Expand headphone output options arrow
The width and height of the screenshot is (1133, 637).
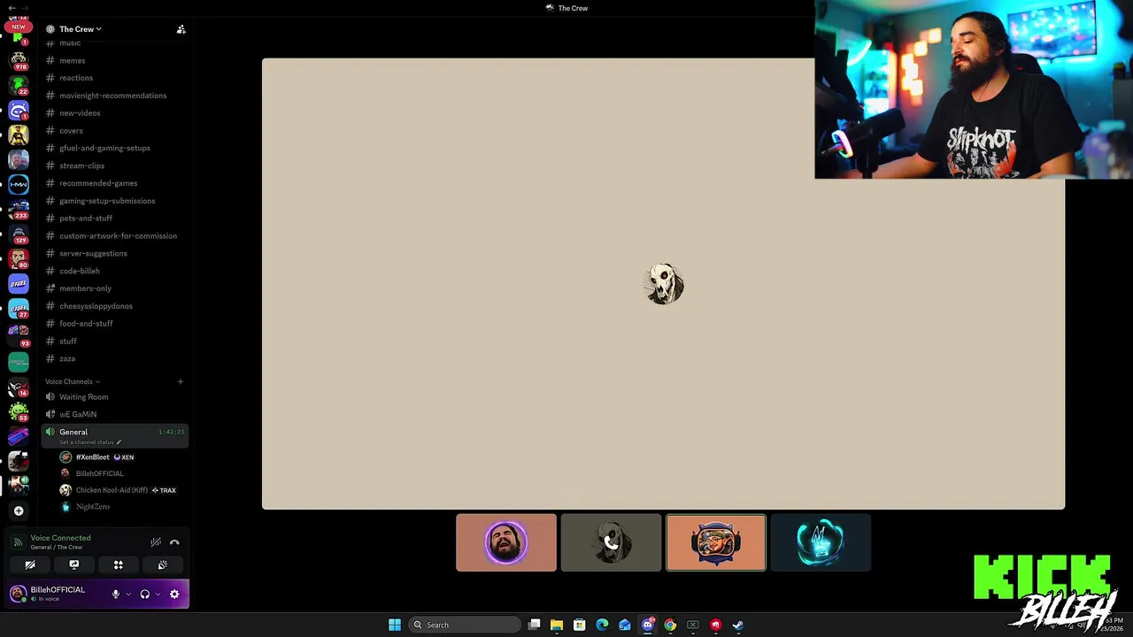pos(158,595)
